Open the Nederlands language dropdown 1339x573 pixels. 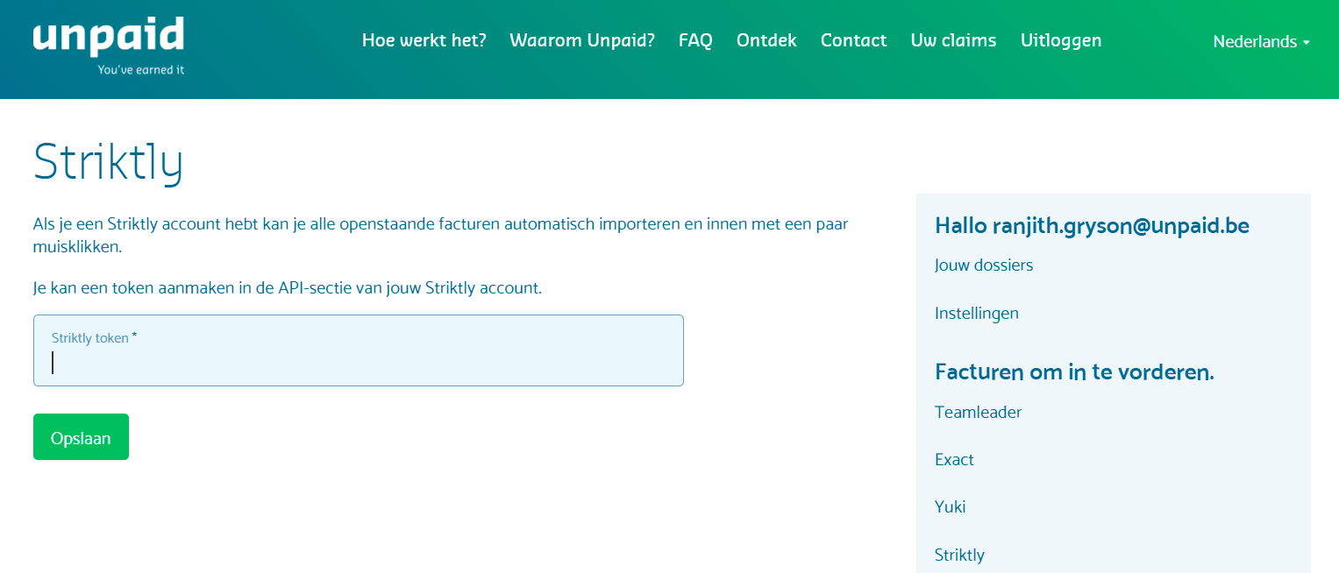pyautogui.click(x=1261, y=41)
